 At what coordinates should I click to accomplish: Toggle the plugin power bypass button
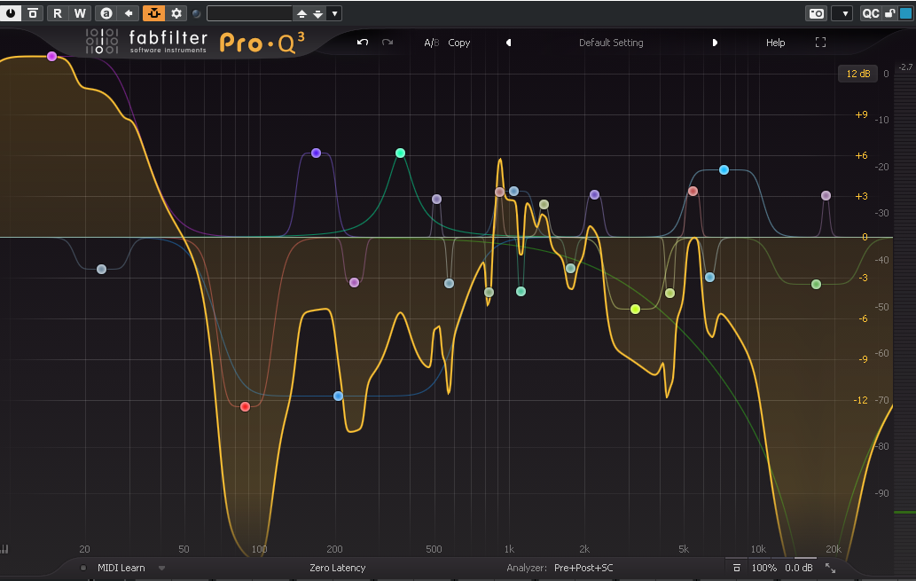(x=11, y=12)
